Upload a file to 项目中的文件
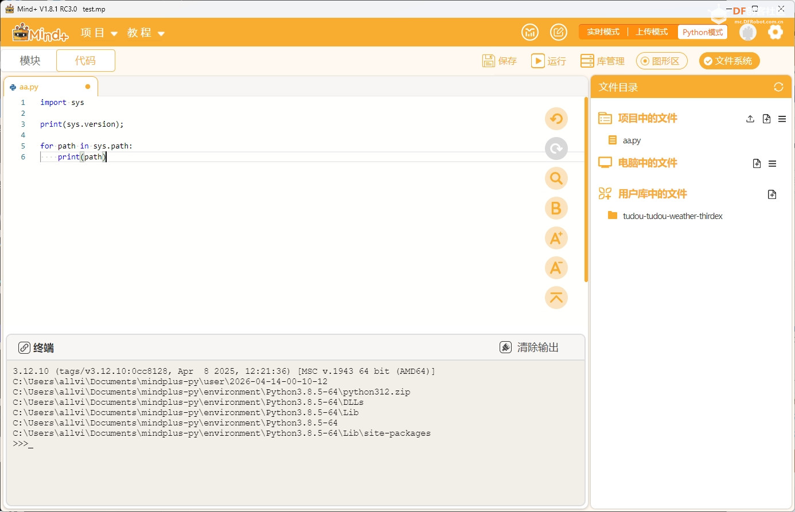The width and height of the screenshot is (795, 512). pos(750,119)
